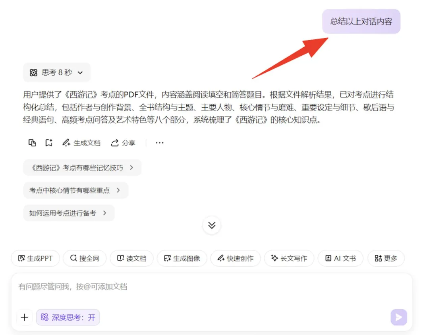Open the three-dot more options menu
The height and width of the screenshot is (335, 429).
[x=160, y=143]
